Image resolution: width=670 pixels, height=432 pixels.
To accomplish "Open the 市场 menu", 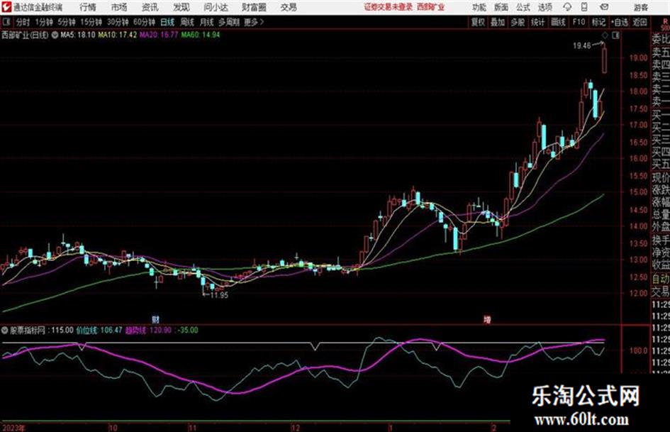I will pos(119,7).
